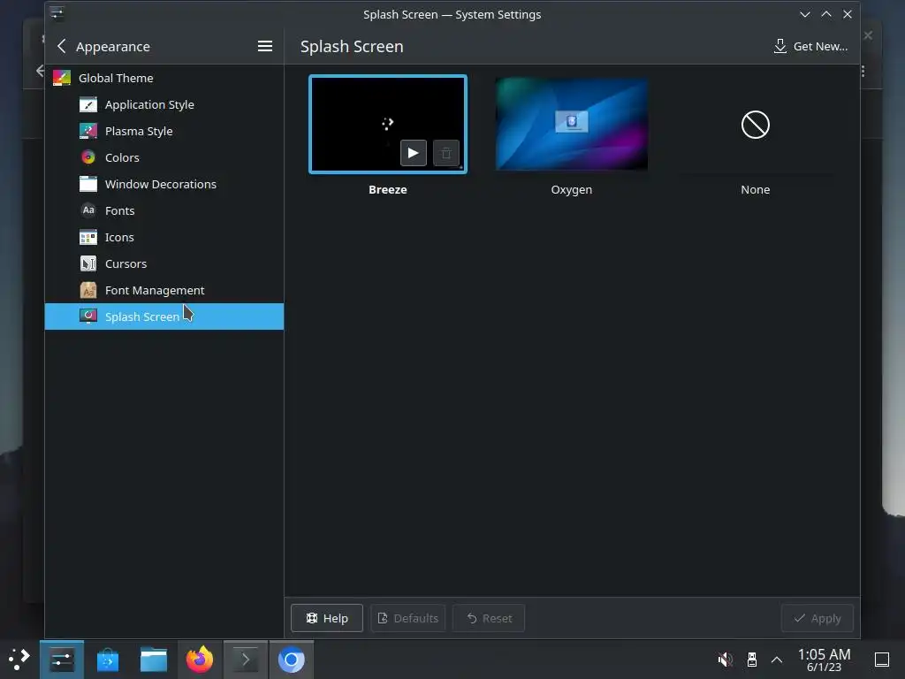Click the Global Theme icon in sidebar
The height and width of the screenshot is (679, 905).
click(x=62, y=78)
